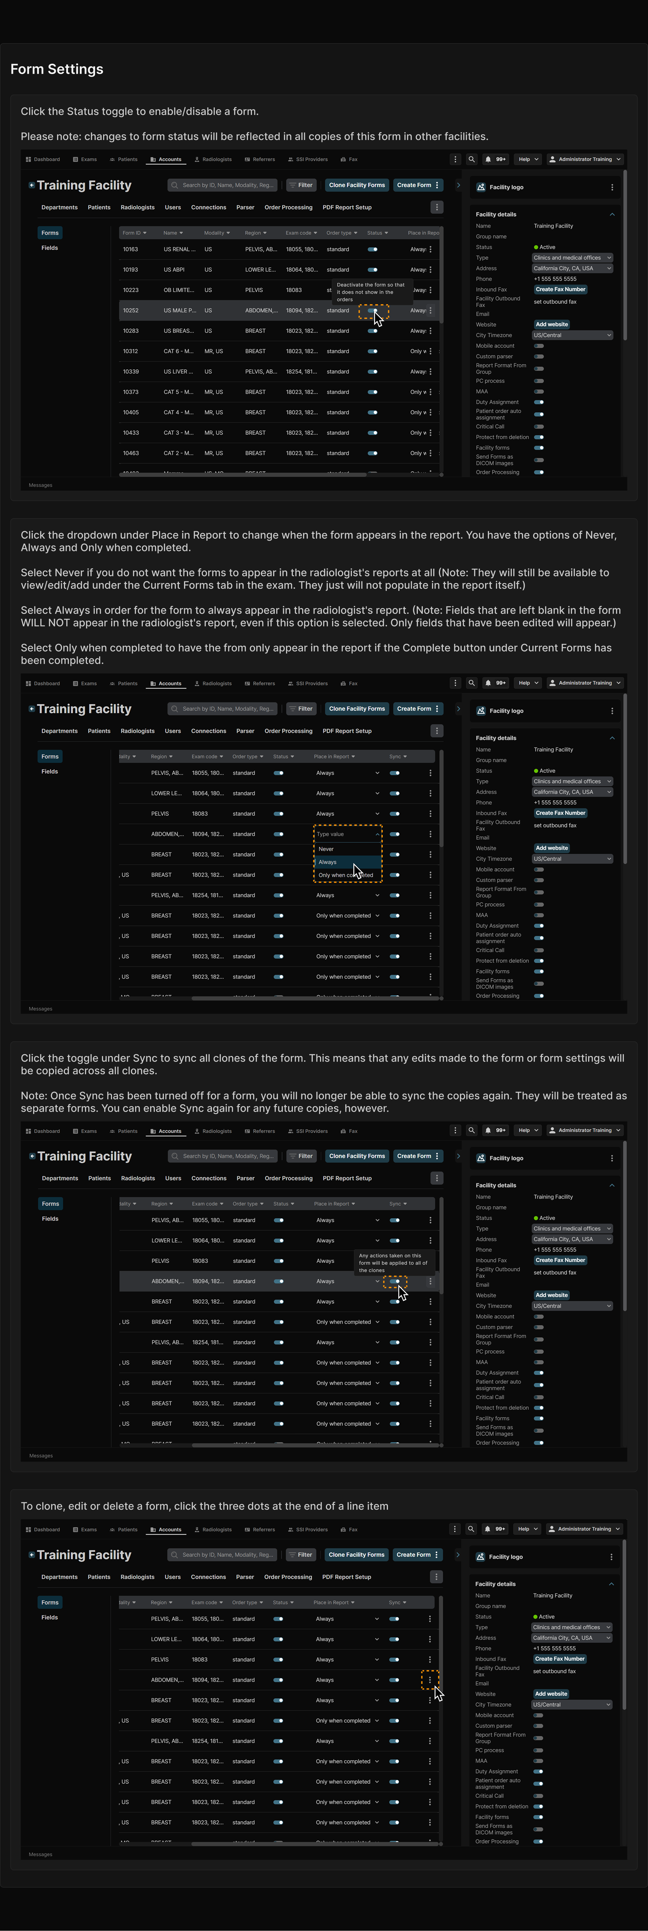Viewport: 648px width, 1931px height.
Task: Toggle Facility forms switch in third screenshot
Action: pos(539,1418)
